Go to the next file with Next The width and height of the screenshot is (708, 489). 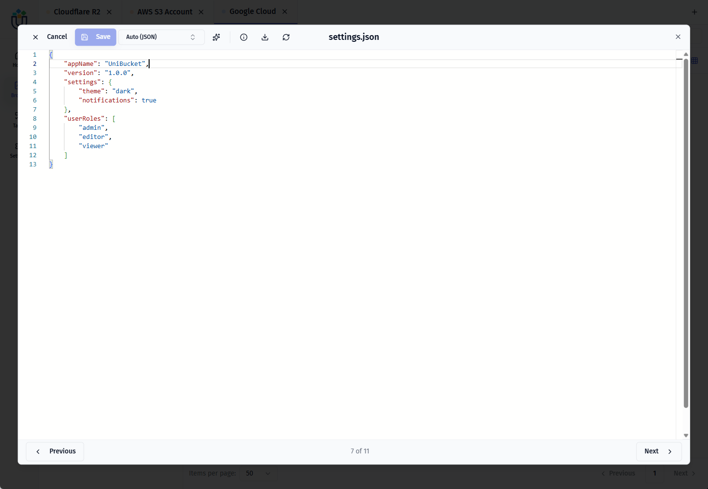pyautogui.click(x=658, y=451)
